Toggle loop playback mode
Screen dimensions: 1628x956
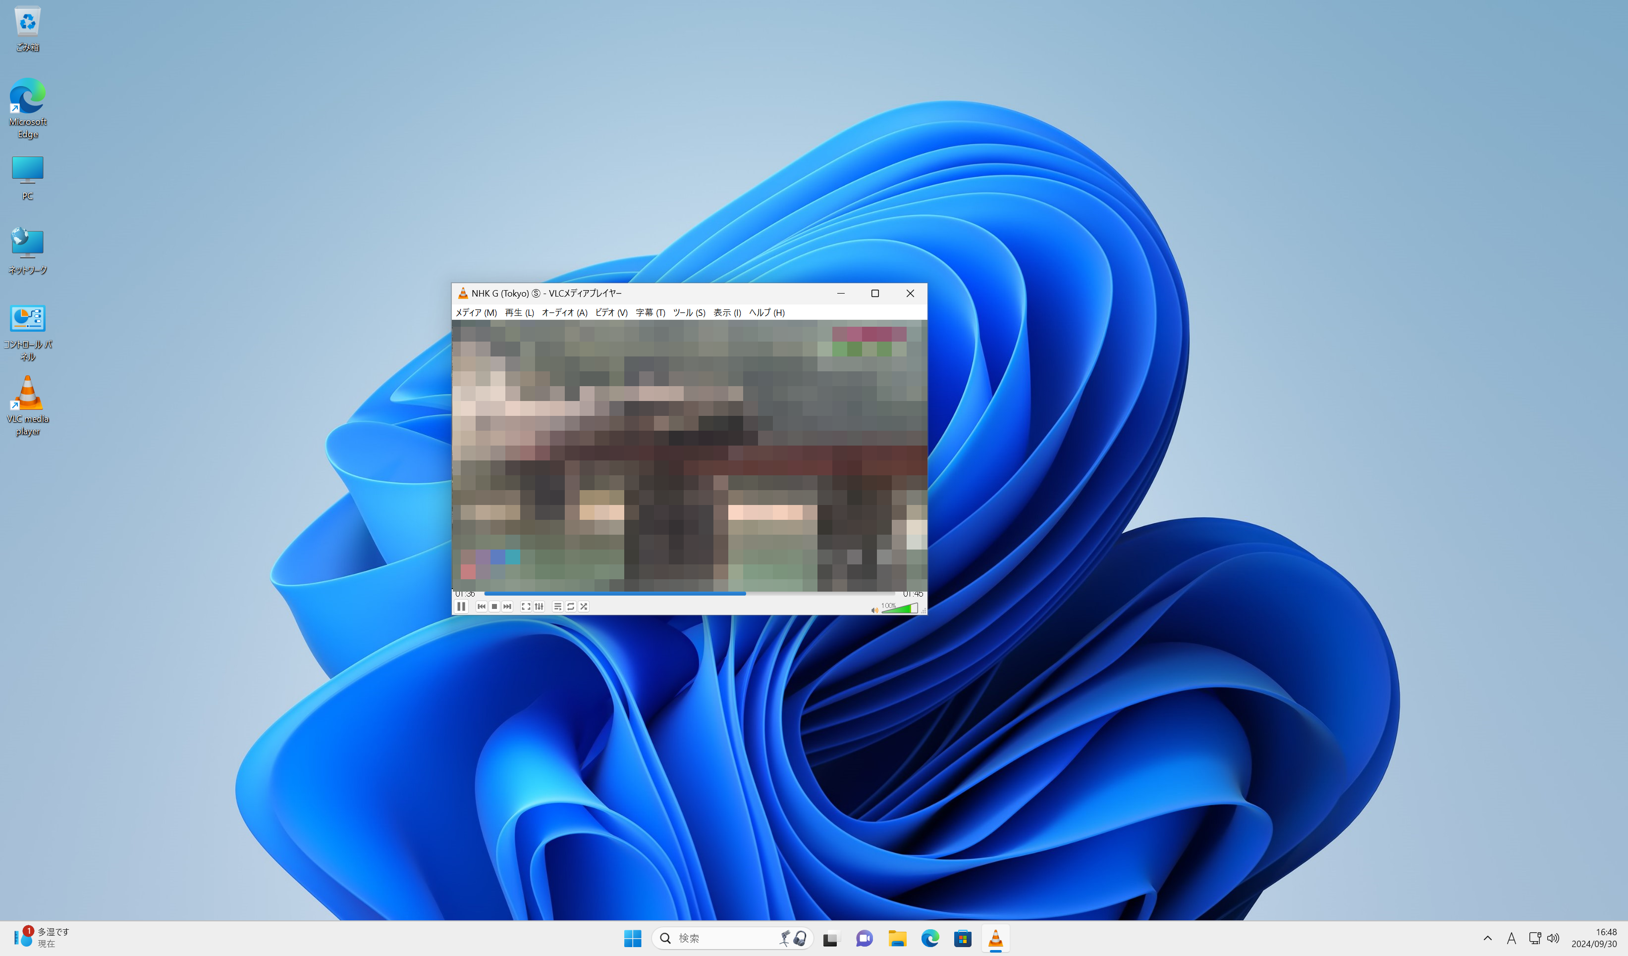pyautogui.click(x=570, y=607)
